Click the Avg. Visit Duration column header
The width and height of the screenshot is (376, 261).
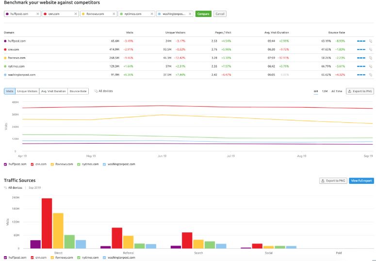pyautogui.click(x=277, y=33)
